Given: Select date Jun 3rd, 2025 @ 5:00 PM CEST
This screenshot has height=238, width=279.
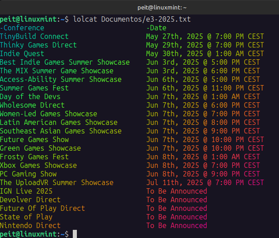Looking at the screenshot, I should pyautogui.click(x=203, y=62).
